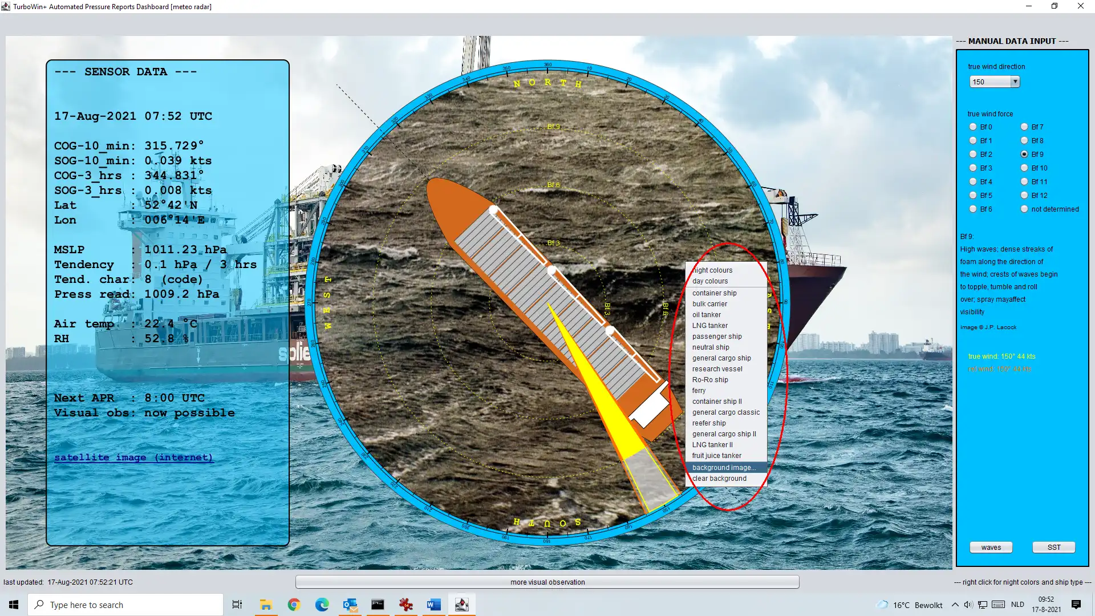Enable Bf 9 radio button true wind force
This screenshot has width=1095, height=616.
(x=1025, y=154)
